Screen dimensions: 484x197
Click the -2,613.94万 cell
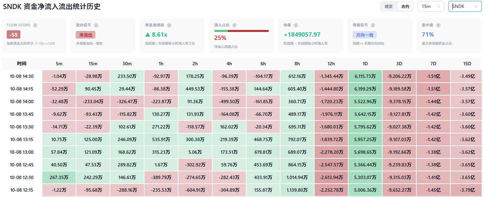point(331,177)
